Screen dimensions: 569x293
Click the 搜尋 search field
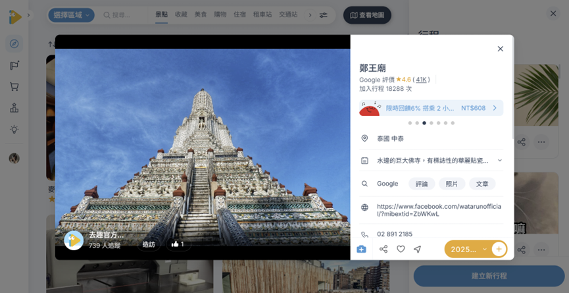coord(124,15)
